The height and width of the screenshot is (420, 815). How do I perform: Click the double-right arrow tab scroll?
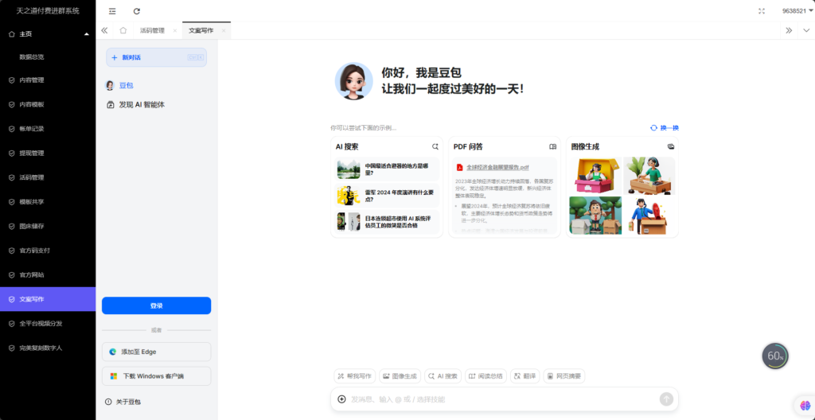click(789, 31)
